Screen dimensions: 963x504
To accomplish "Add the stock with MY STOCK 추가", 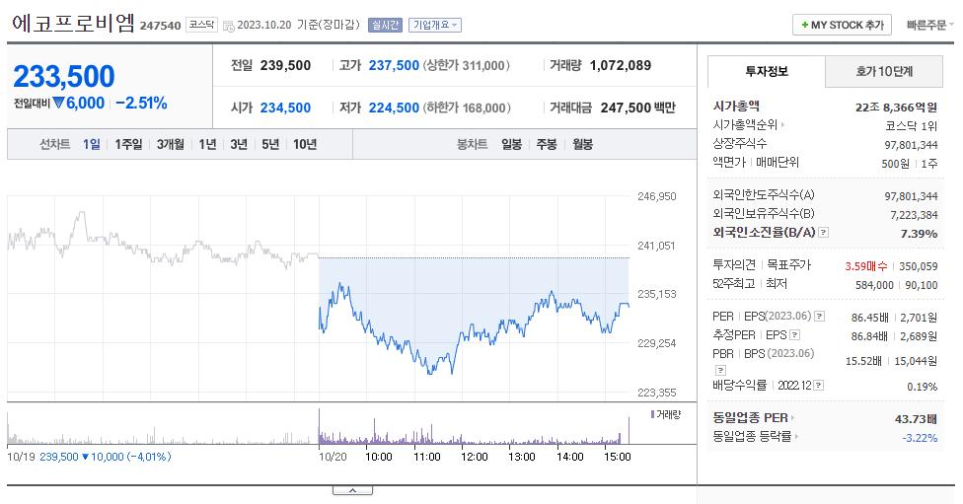I will (x=842, y=26).
